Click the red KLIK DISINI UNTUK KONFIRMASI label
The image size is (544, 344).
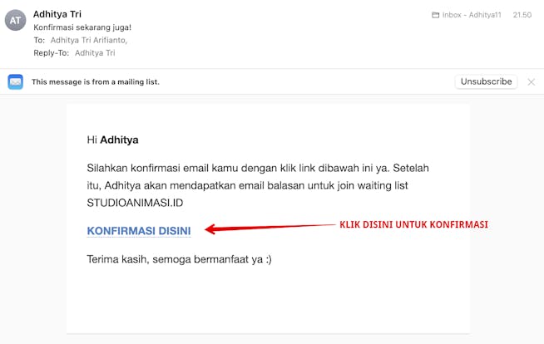pos(413,224)
